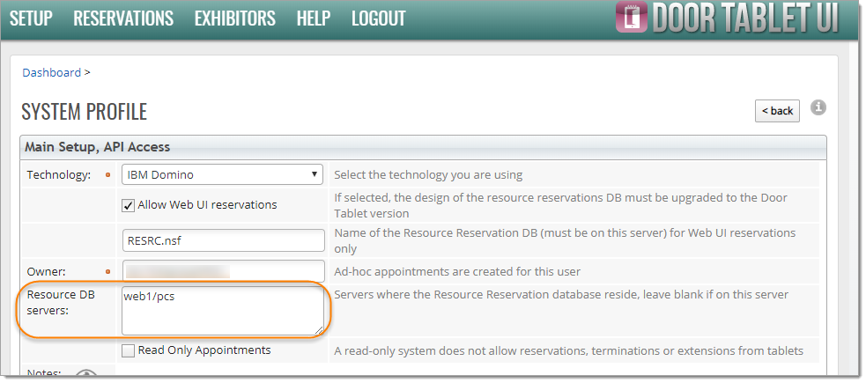Click the Door Tablet UI title text
This screenshot has width=866, height=383.
744,19
